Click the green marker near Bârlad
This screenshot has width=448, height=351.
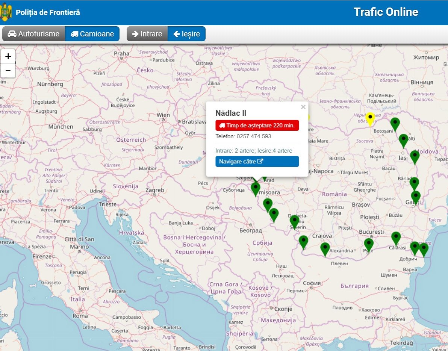414,183
